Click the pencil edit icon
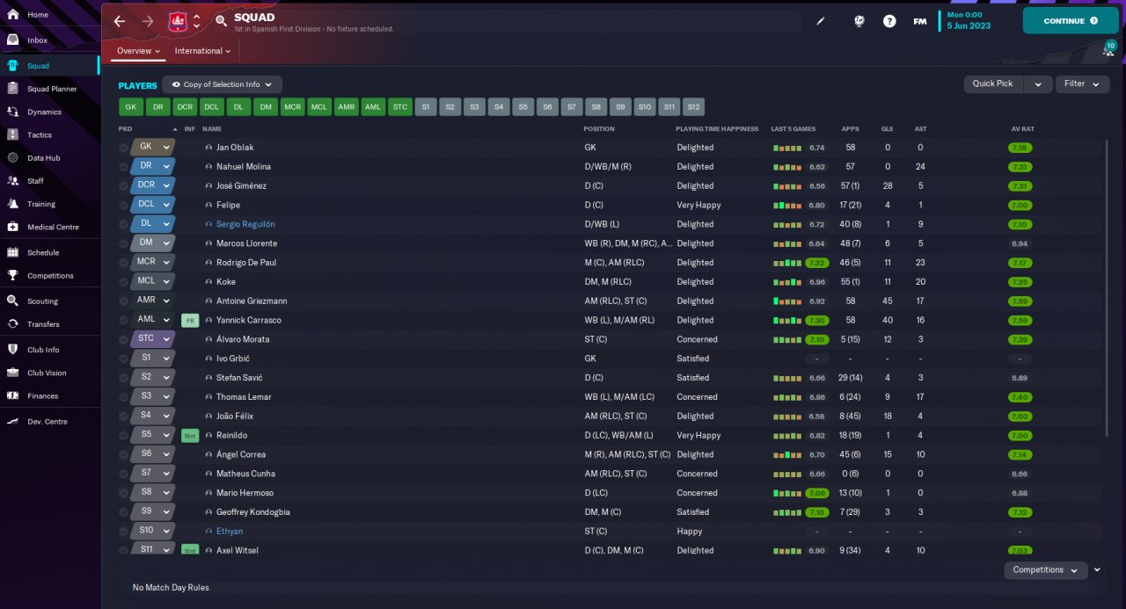1126x609 pixels. [821, 21]
